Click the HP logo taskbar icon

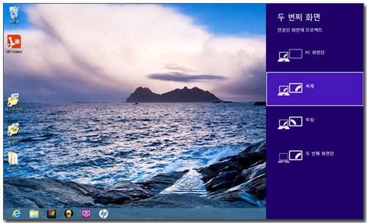click(103, 214)
